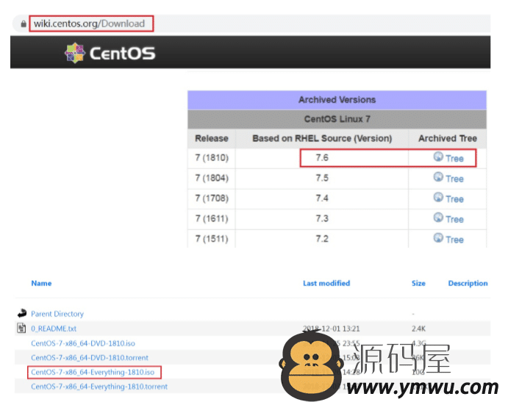Click the '7.3' RHEL version cell
The height and width of the screenshot is (402, 508).
pyautogui.click(x=322, y=219)
